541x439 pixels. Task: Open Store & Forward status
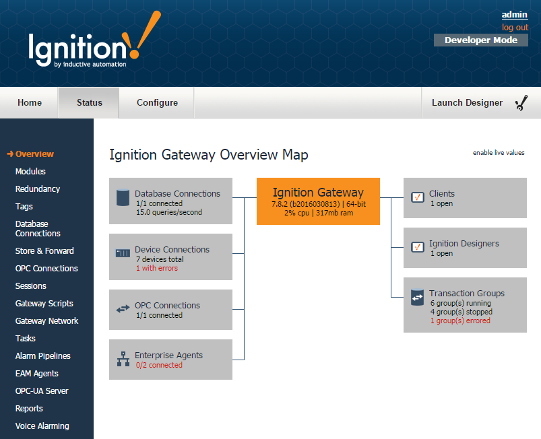44,251
